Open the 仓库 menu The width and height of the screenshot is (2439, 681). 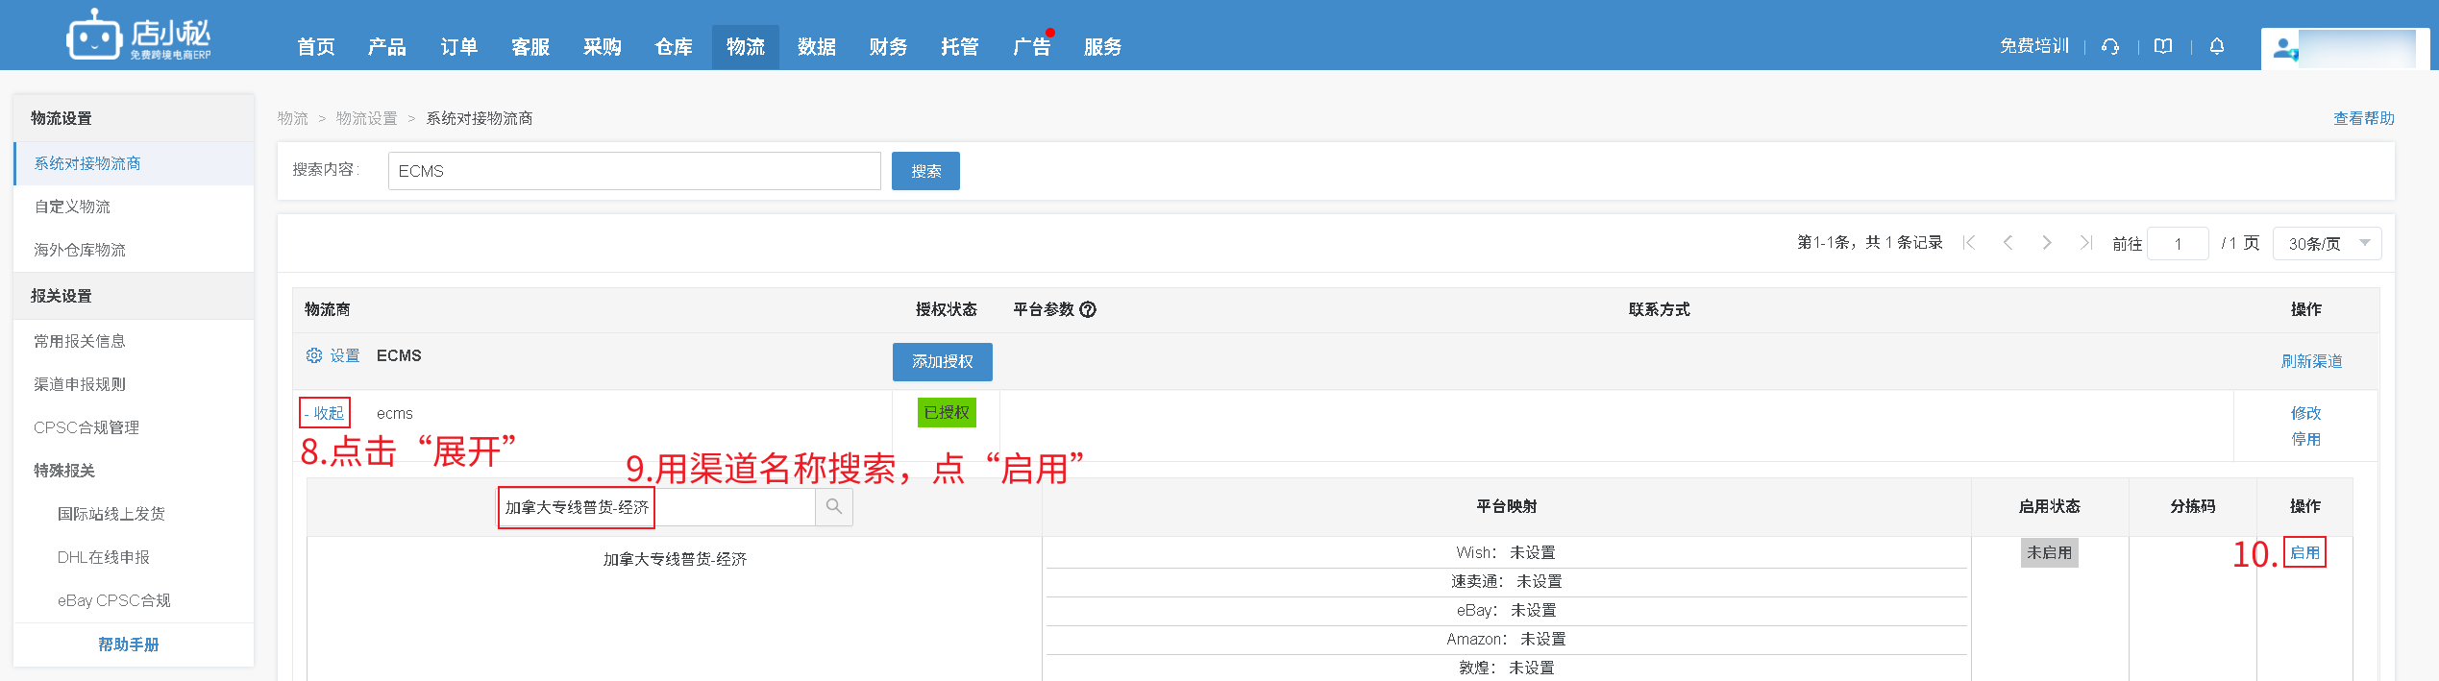pyautogui.click(x=674, y=47)
